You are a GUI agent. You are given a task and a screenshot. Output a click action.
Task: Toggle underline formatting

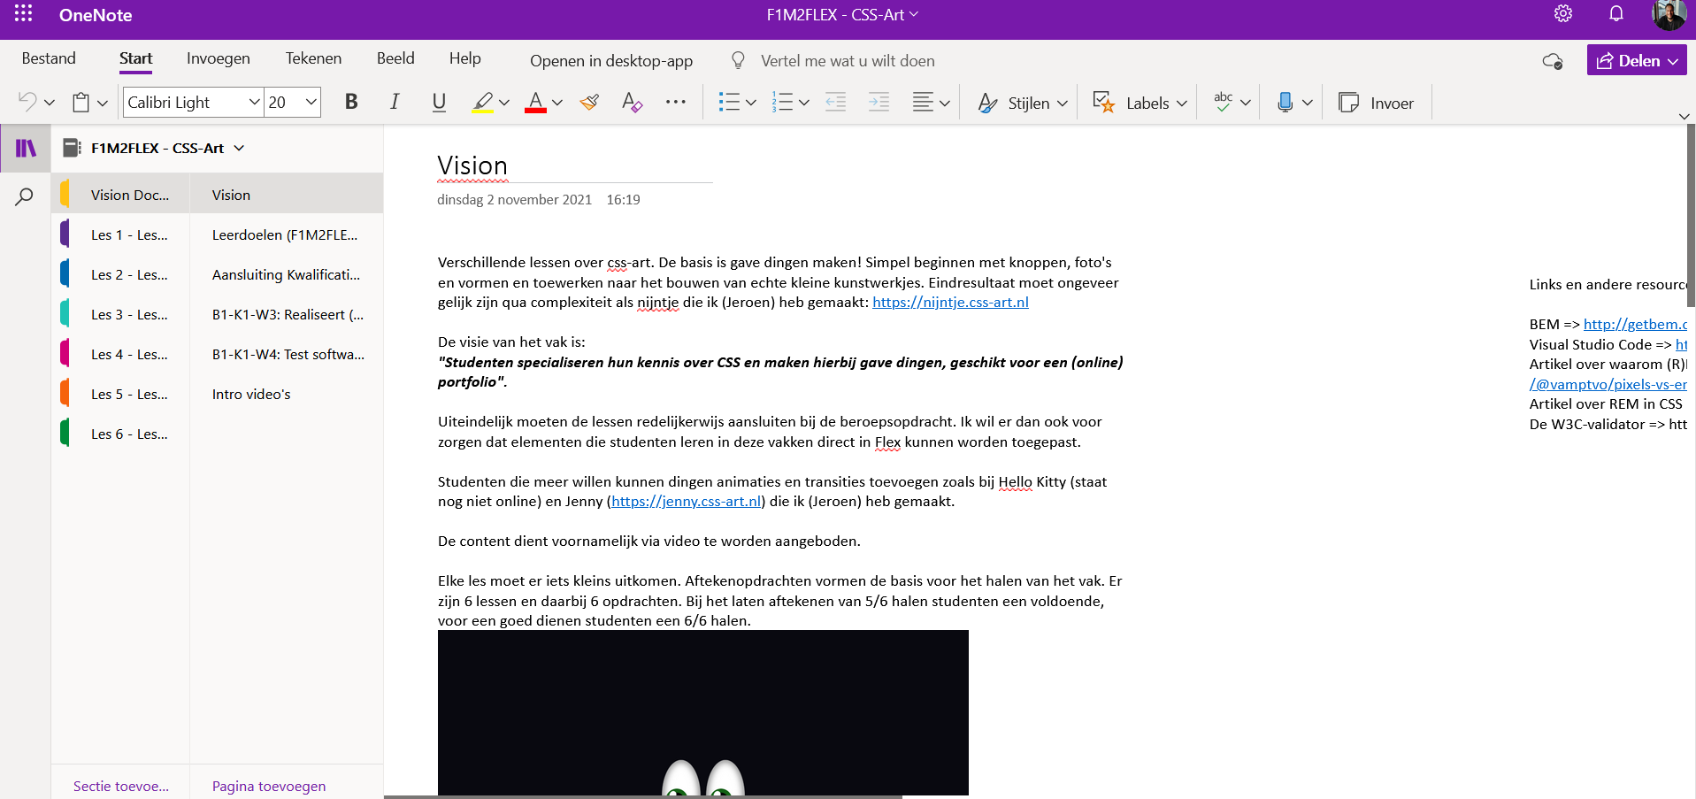(x=439, y=103)
